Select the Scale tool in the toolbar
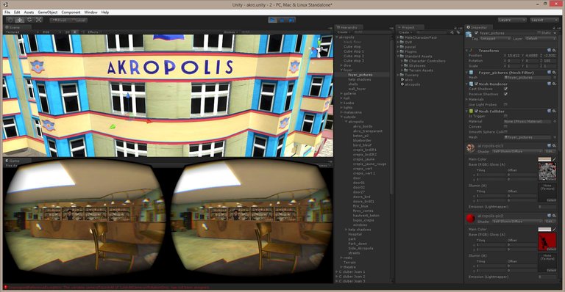Image resolution: width=565 pixels, height=292 pixels. pos(38,20)
